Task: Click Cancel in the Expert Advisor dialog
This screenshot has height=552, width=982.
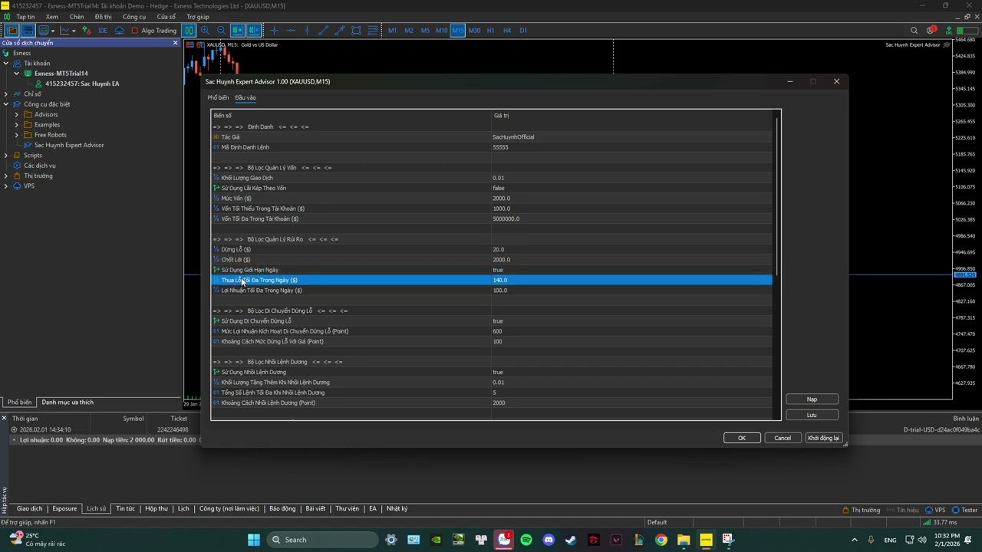Action: (x=783, y=438)
